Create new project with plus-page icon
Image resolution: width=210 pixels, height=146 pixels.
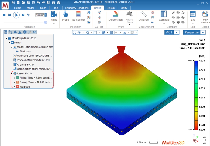[18, 2]
